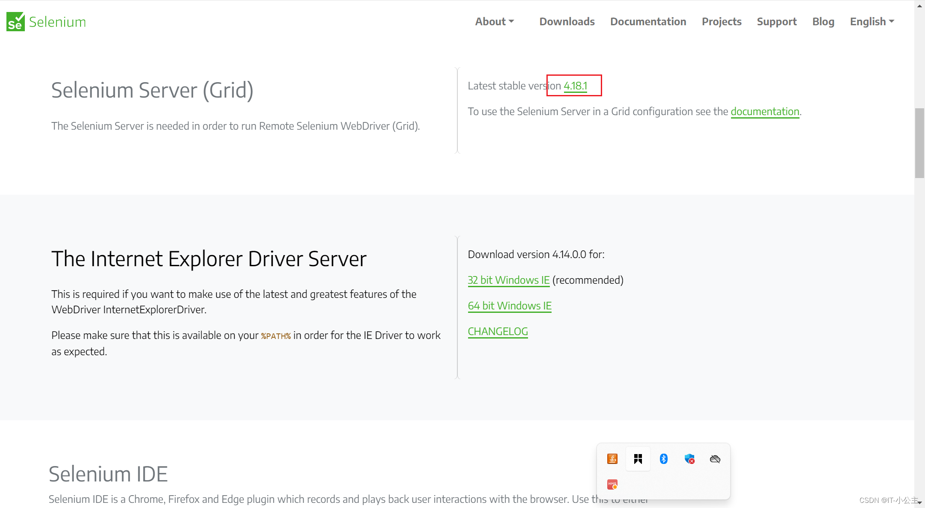The width and height of the screenshot is (925, 508).
Task: Open the Java tray icon
Action: point(612,459)
